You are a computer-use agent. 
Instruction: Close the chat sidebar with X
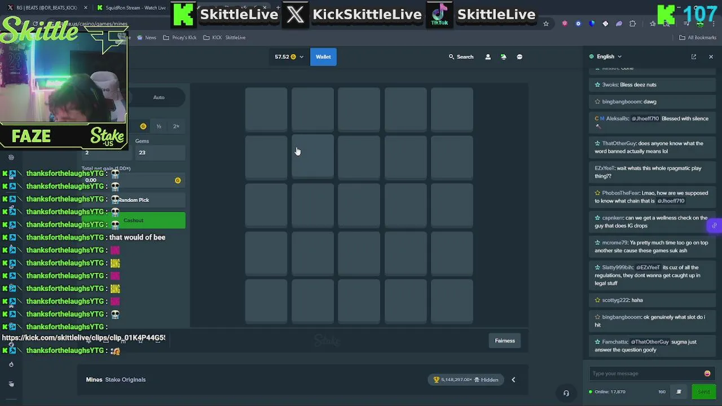coord(711,57)
